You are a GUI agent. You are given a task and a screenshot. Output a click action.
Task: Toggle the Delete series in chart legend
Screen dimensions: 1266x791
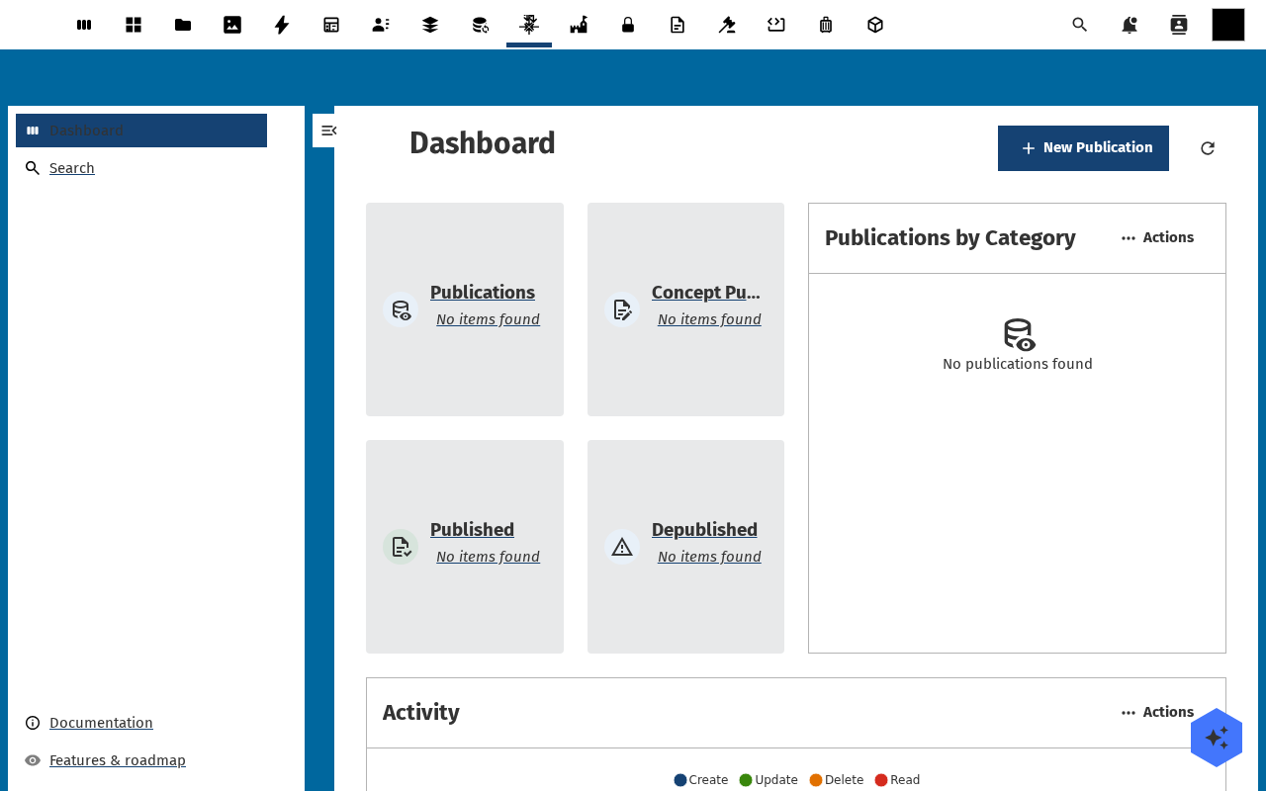click(837, 780)
